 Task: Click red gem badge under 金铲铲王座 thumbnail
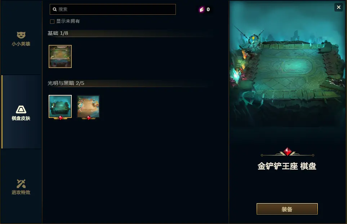(60, 118)
